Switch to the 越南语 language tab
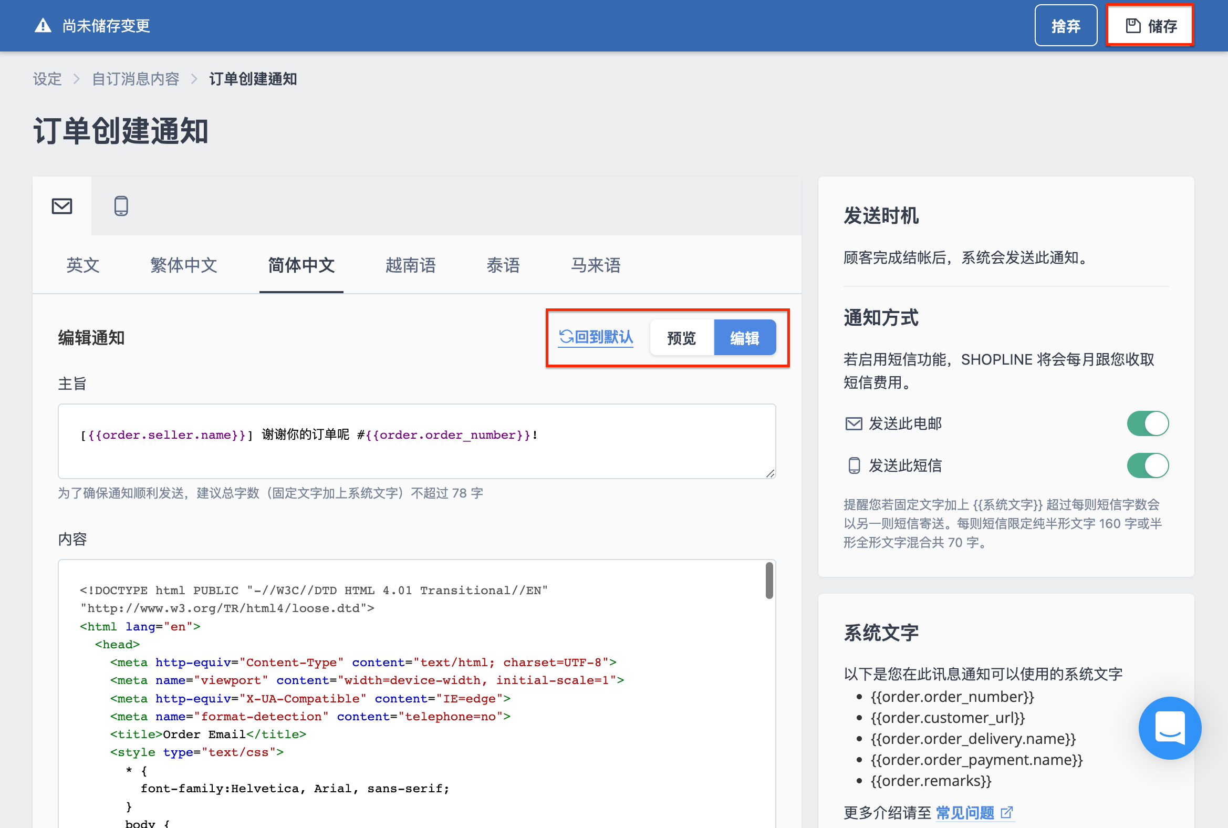Viewport: 1228px width, 828px height. point(410,265)
